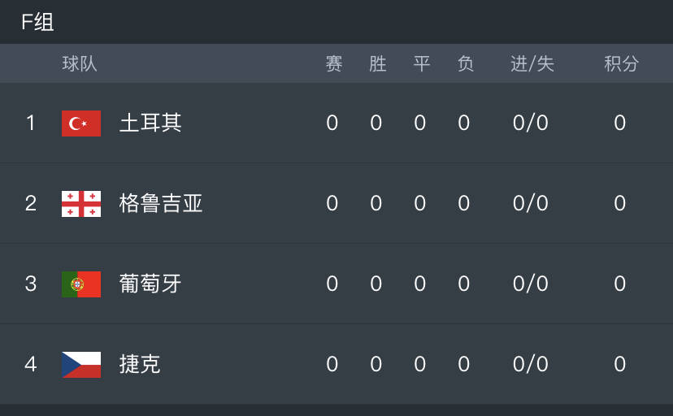This screenshot has height=416, width=673.
Task: Click the 负 column header
Action: click(465, 63)
